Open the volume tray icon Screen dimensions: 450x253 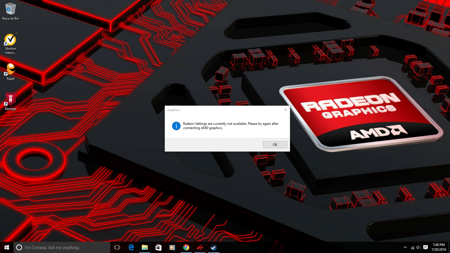[x=418, y=247]
